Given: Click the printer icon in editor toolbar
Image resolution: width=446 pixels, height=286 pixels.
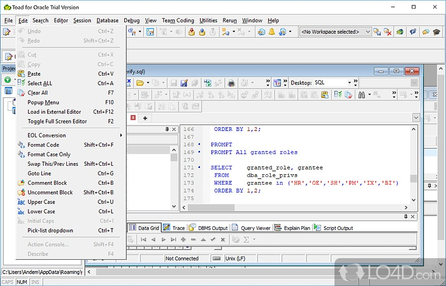Looking at the screenshot, I should [x=231, y=83].
